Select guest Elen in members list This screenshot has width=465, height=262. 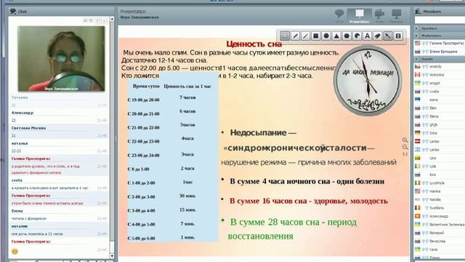click(x=440, y=108)
